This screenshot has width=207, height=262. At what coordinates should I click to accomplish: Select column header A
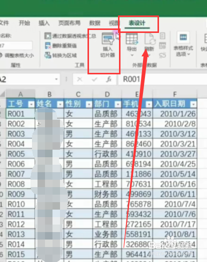coord(20,94)
